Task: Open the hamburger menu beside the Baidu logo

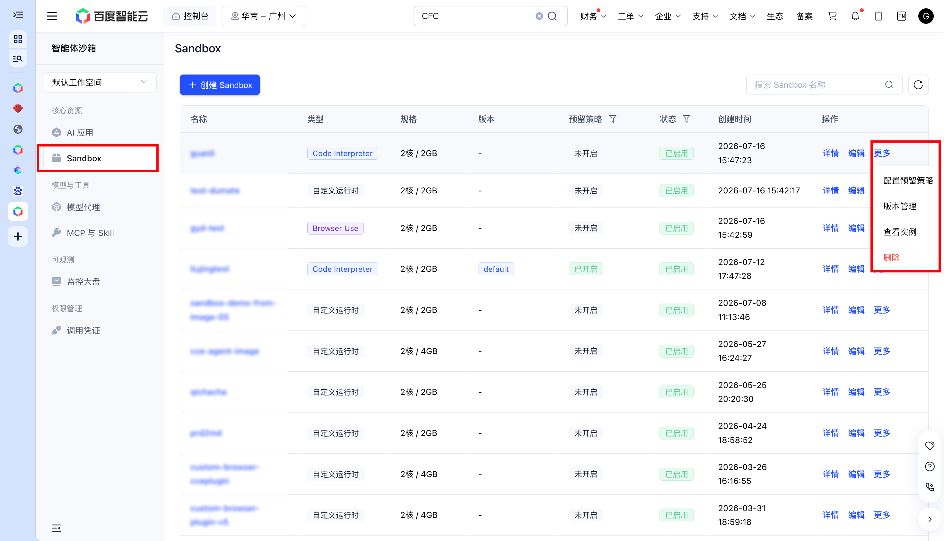Action: click(x=52, y=16)
